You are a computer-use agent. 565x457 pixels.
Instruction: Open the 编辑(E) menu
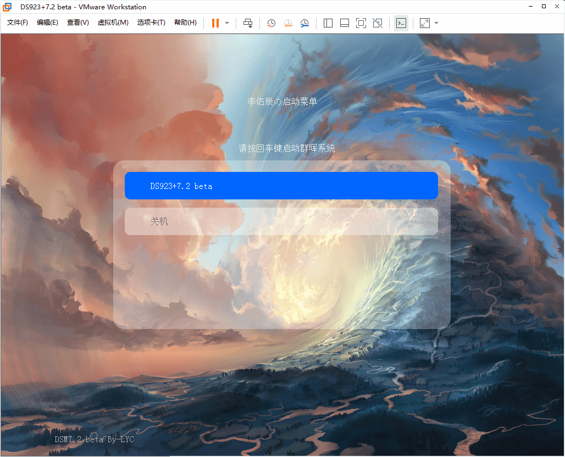tap(47, 23)
